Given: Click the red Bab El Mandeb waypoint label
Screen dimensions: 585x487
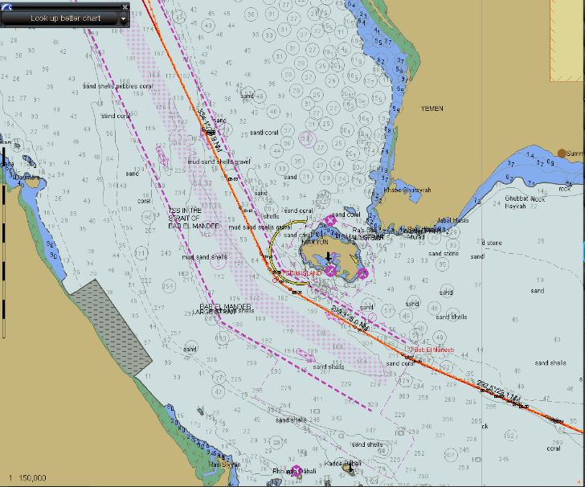Looking at the screenshot, I should click(433, 350).
